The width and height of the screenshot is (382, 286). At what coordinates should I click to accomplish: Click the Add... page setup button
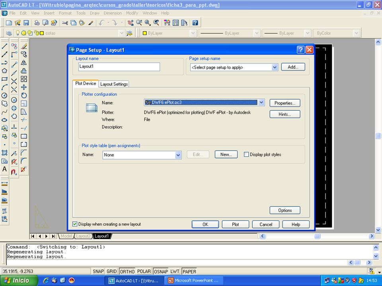coord(293,67)
